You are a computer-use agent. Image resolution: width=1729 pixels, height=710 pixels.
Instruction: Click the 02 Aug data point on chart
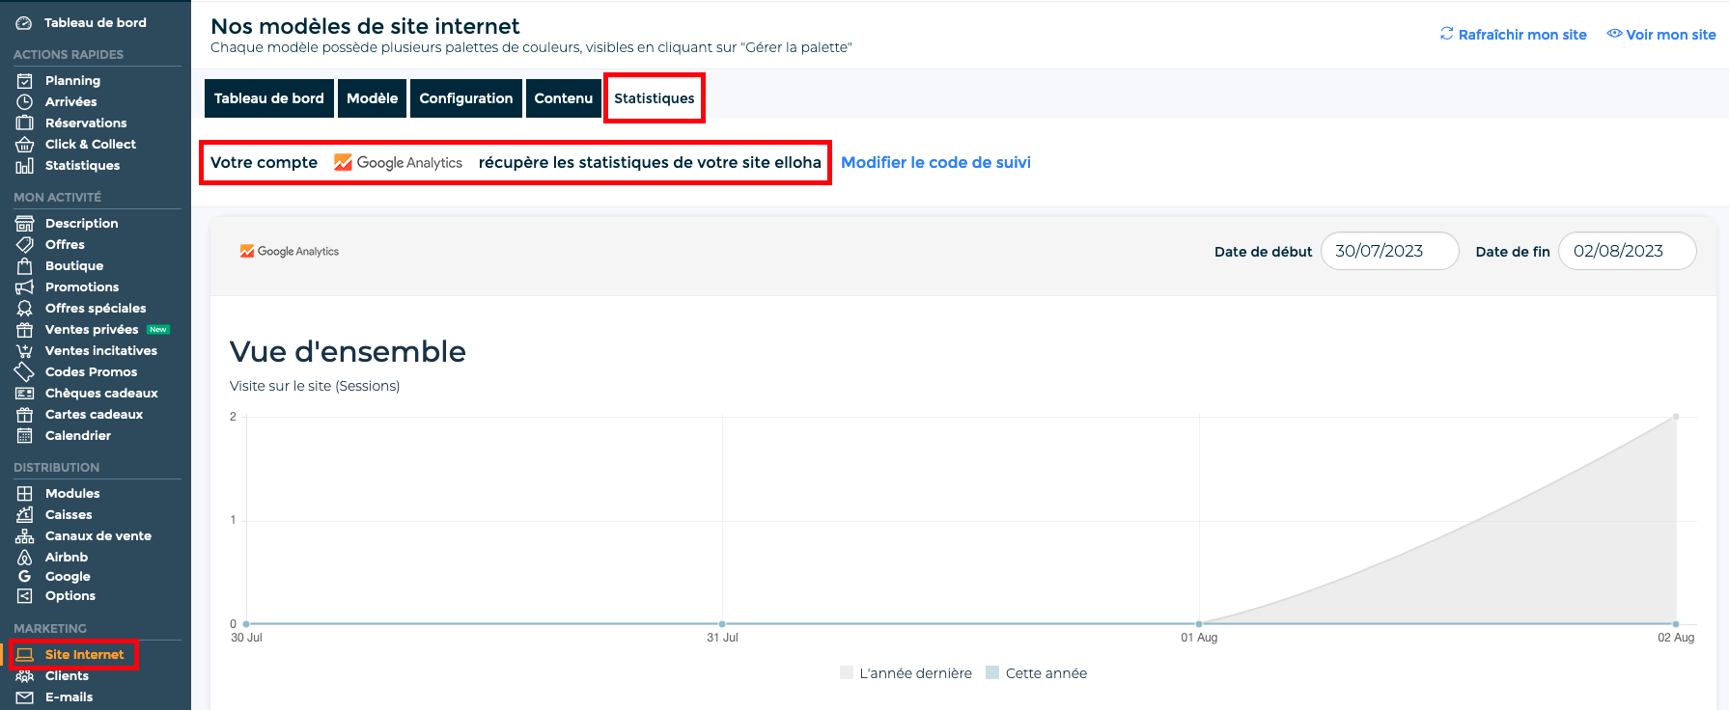tap(1676, 417)
